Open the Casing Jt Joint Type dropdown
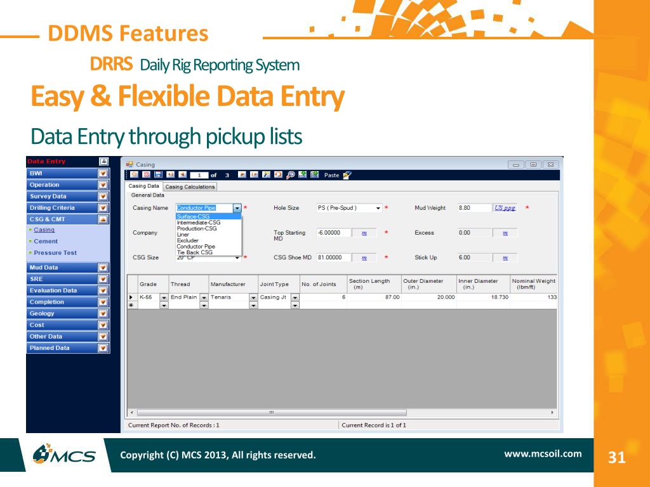 tap(295, 297)
